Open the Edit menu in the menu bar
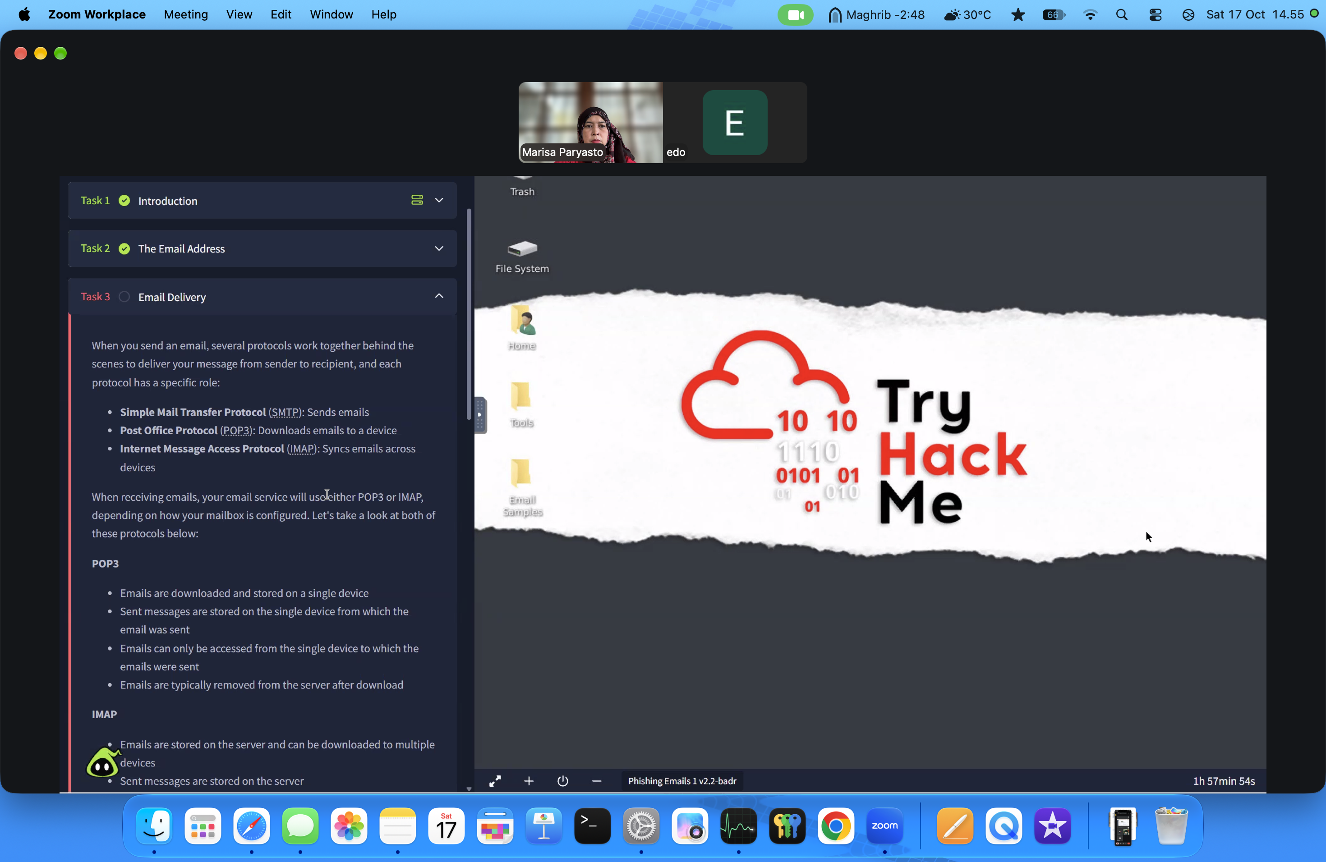Screen dimensions: 1326x862 tap(281, 14)
